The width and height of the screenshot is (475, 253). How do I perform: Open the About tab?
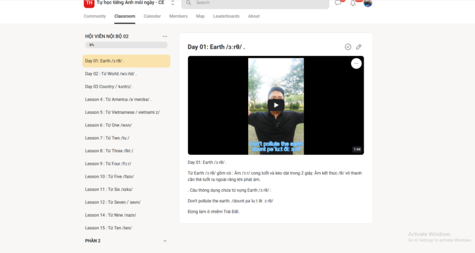[x=253, y=16]
